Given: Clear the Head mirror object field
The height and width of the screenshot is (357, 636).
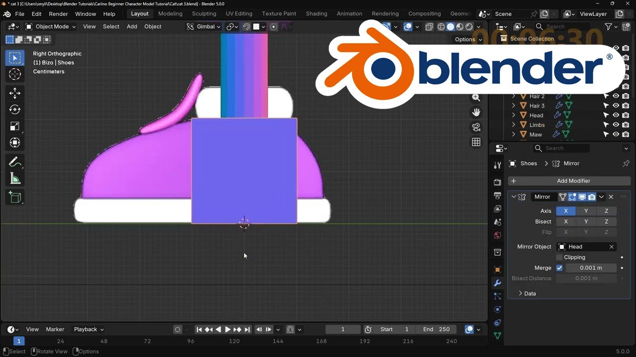Looking at the screenshot, I should (x=612, y=246).
